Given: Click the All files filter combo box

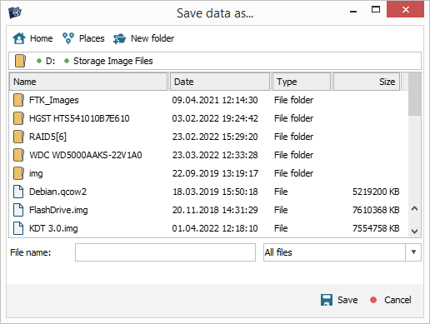Looking at the screenshot, I should click(342, 252).
